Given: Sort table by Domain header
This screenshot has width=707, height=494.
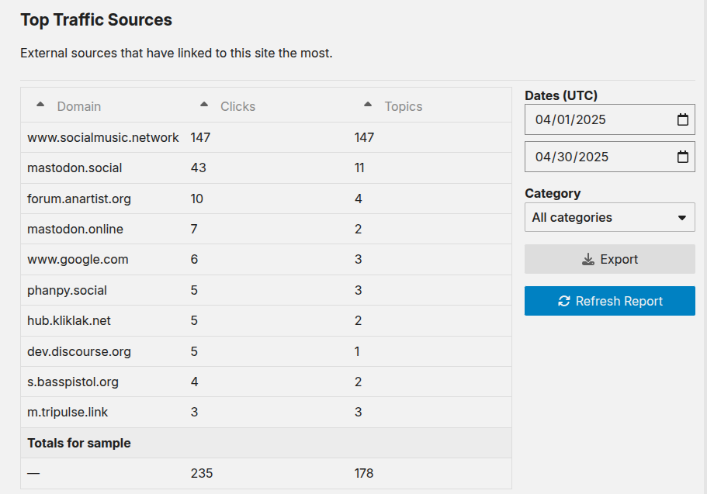Looking at the screenshot, I should pyautogui.click(x=79, y=106).
